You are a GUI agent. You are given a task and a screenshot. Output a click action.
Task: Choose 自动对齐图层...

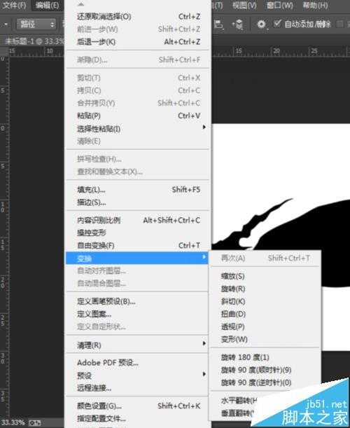click(x=138, y=271)
